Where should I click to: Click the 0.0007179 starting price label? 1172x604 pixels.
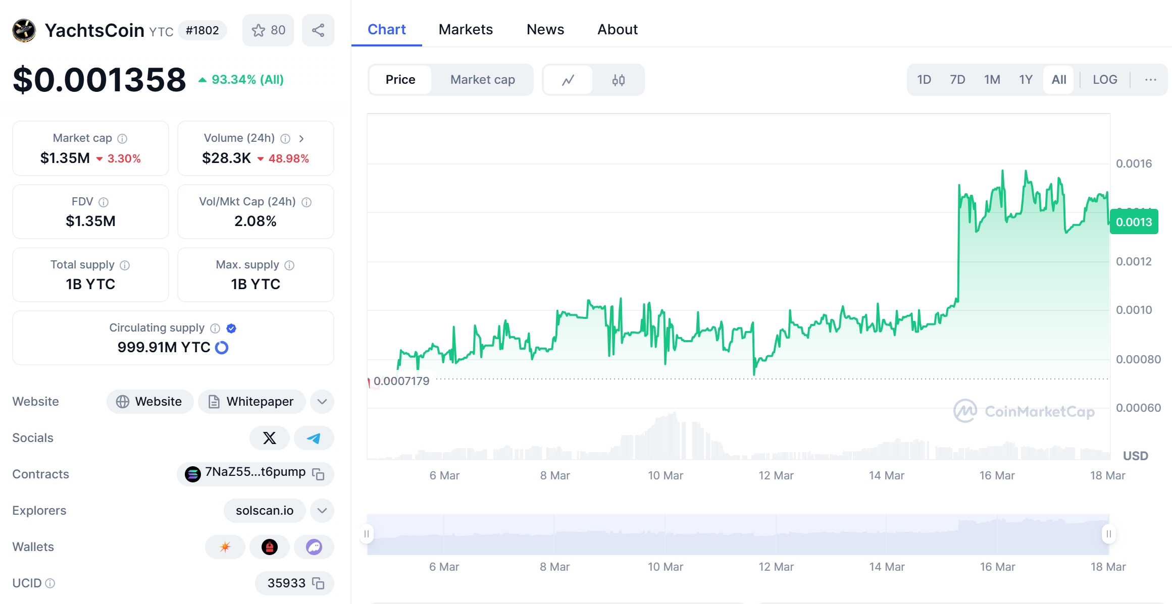(x=401, y=381)
